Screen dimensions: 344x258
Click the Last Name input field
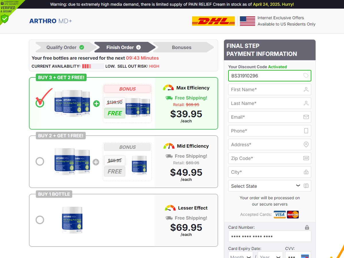pos(270,103)
